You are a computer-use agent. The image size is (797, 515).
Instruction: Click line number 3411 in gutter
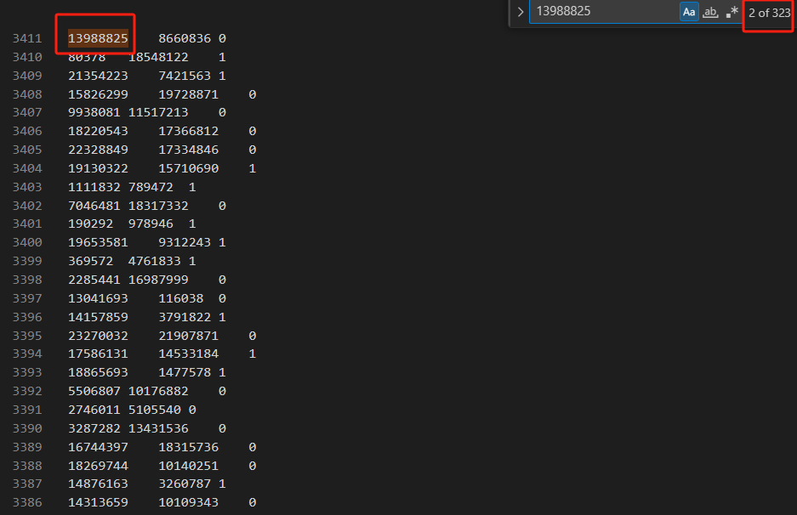click(27, 38)
